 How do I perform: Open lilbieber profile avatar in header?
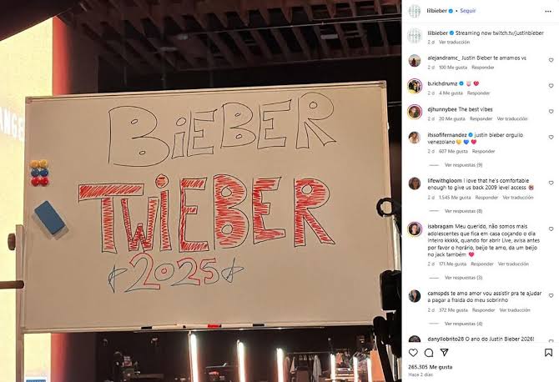[x=415, y=11]
